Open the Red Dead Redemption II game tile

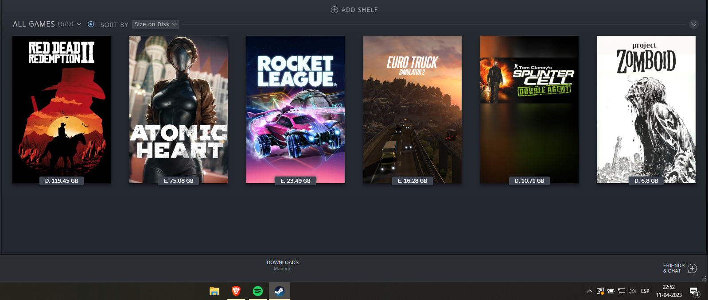click(62, 109)
